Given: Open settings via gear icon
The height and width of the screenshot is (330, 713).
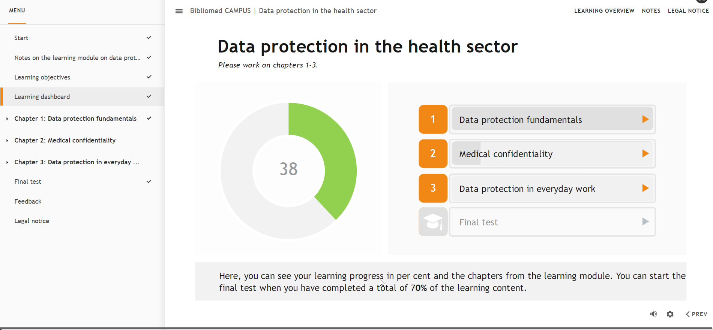Looking at the screenshot, I should pyautogui.click(x=670, y=314).
